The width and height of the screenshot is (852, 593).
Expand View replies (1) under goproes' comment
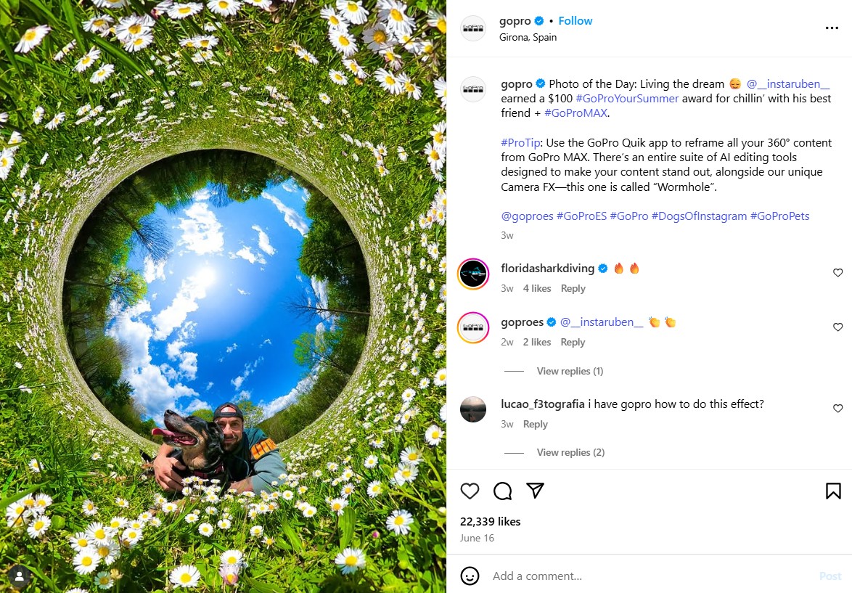(x=570, y=371)
